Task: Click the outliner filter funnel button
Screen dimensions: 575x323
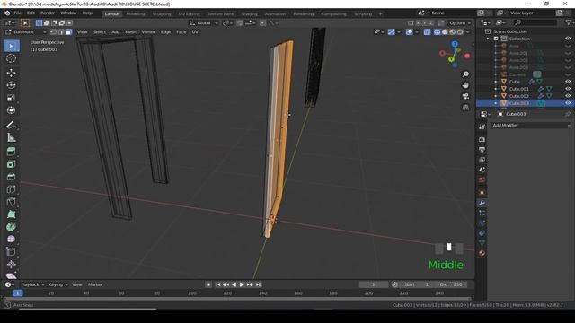Action: click(569, 22)
